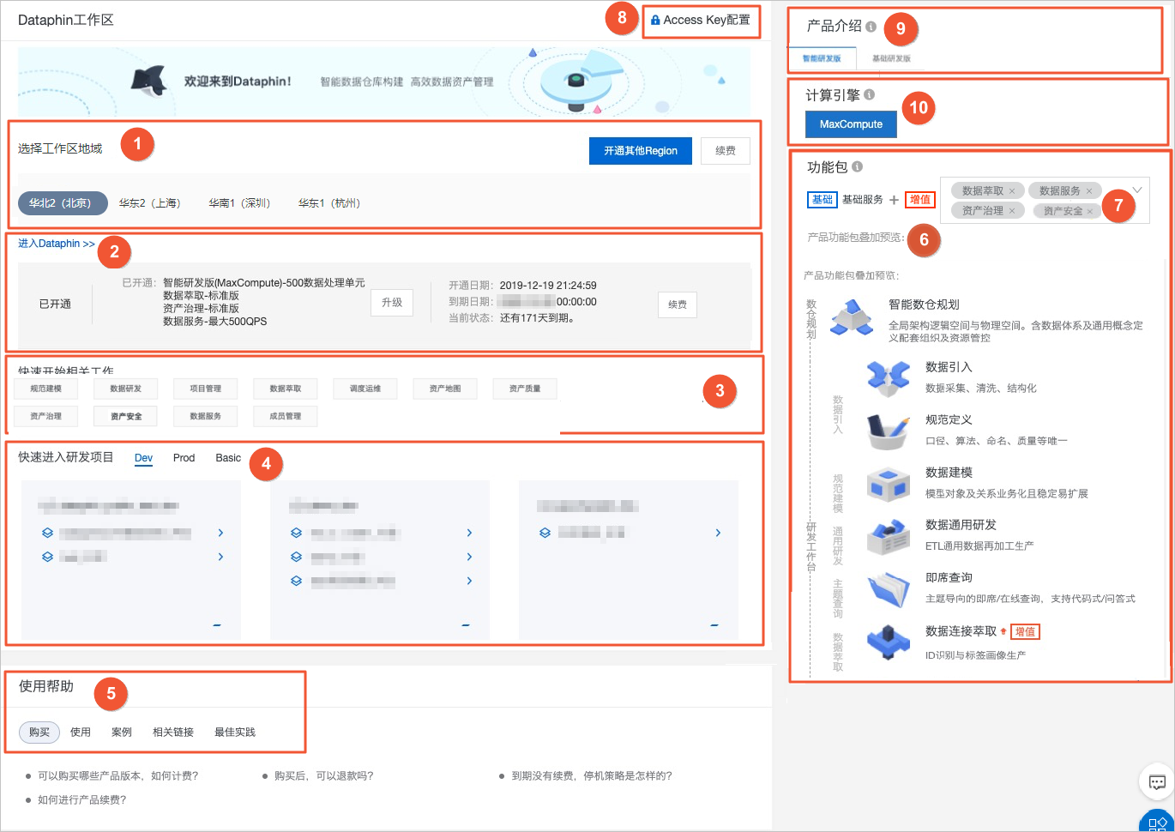This screenshot has width=1175, height=832.
Task: Click the 规范定义 feature icon
Action: 888,431
